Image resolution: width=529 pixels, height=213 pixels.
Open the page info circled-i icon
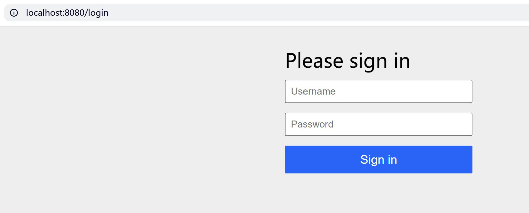[x=14, y=13]
